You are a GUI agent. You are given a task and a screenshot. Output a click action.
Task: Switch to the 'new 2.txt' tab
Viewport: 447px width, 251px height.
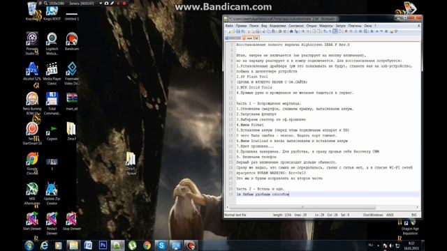pos(251,38)
